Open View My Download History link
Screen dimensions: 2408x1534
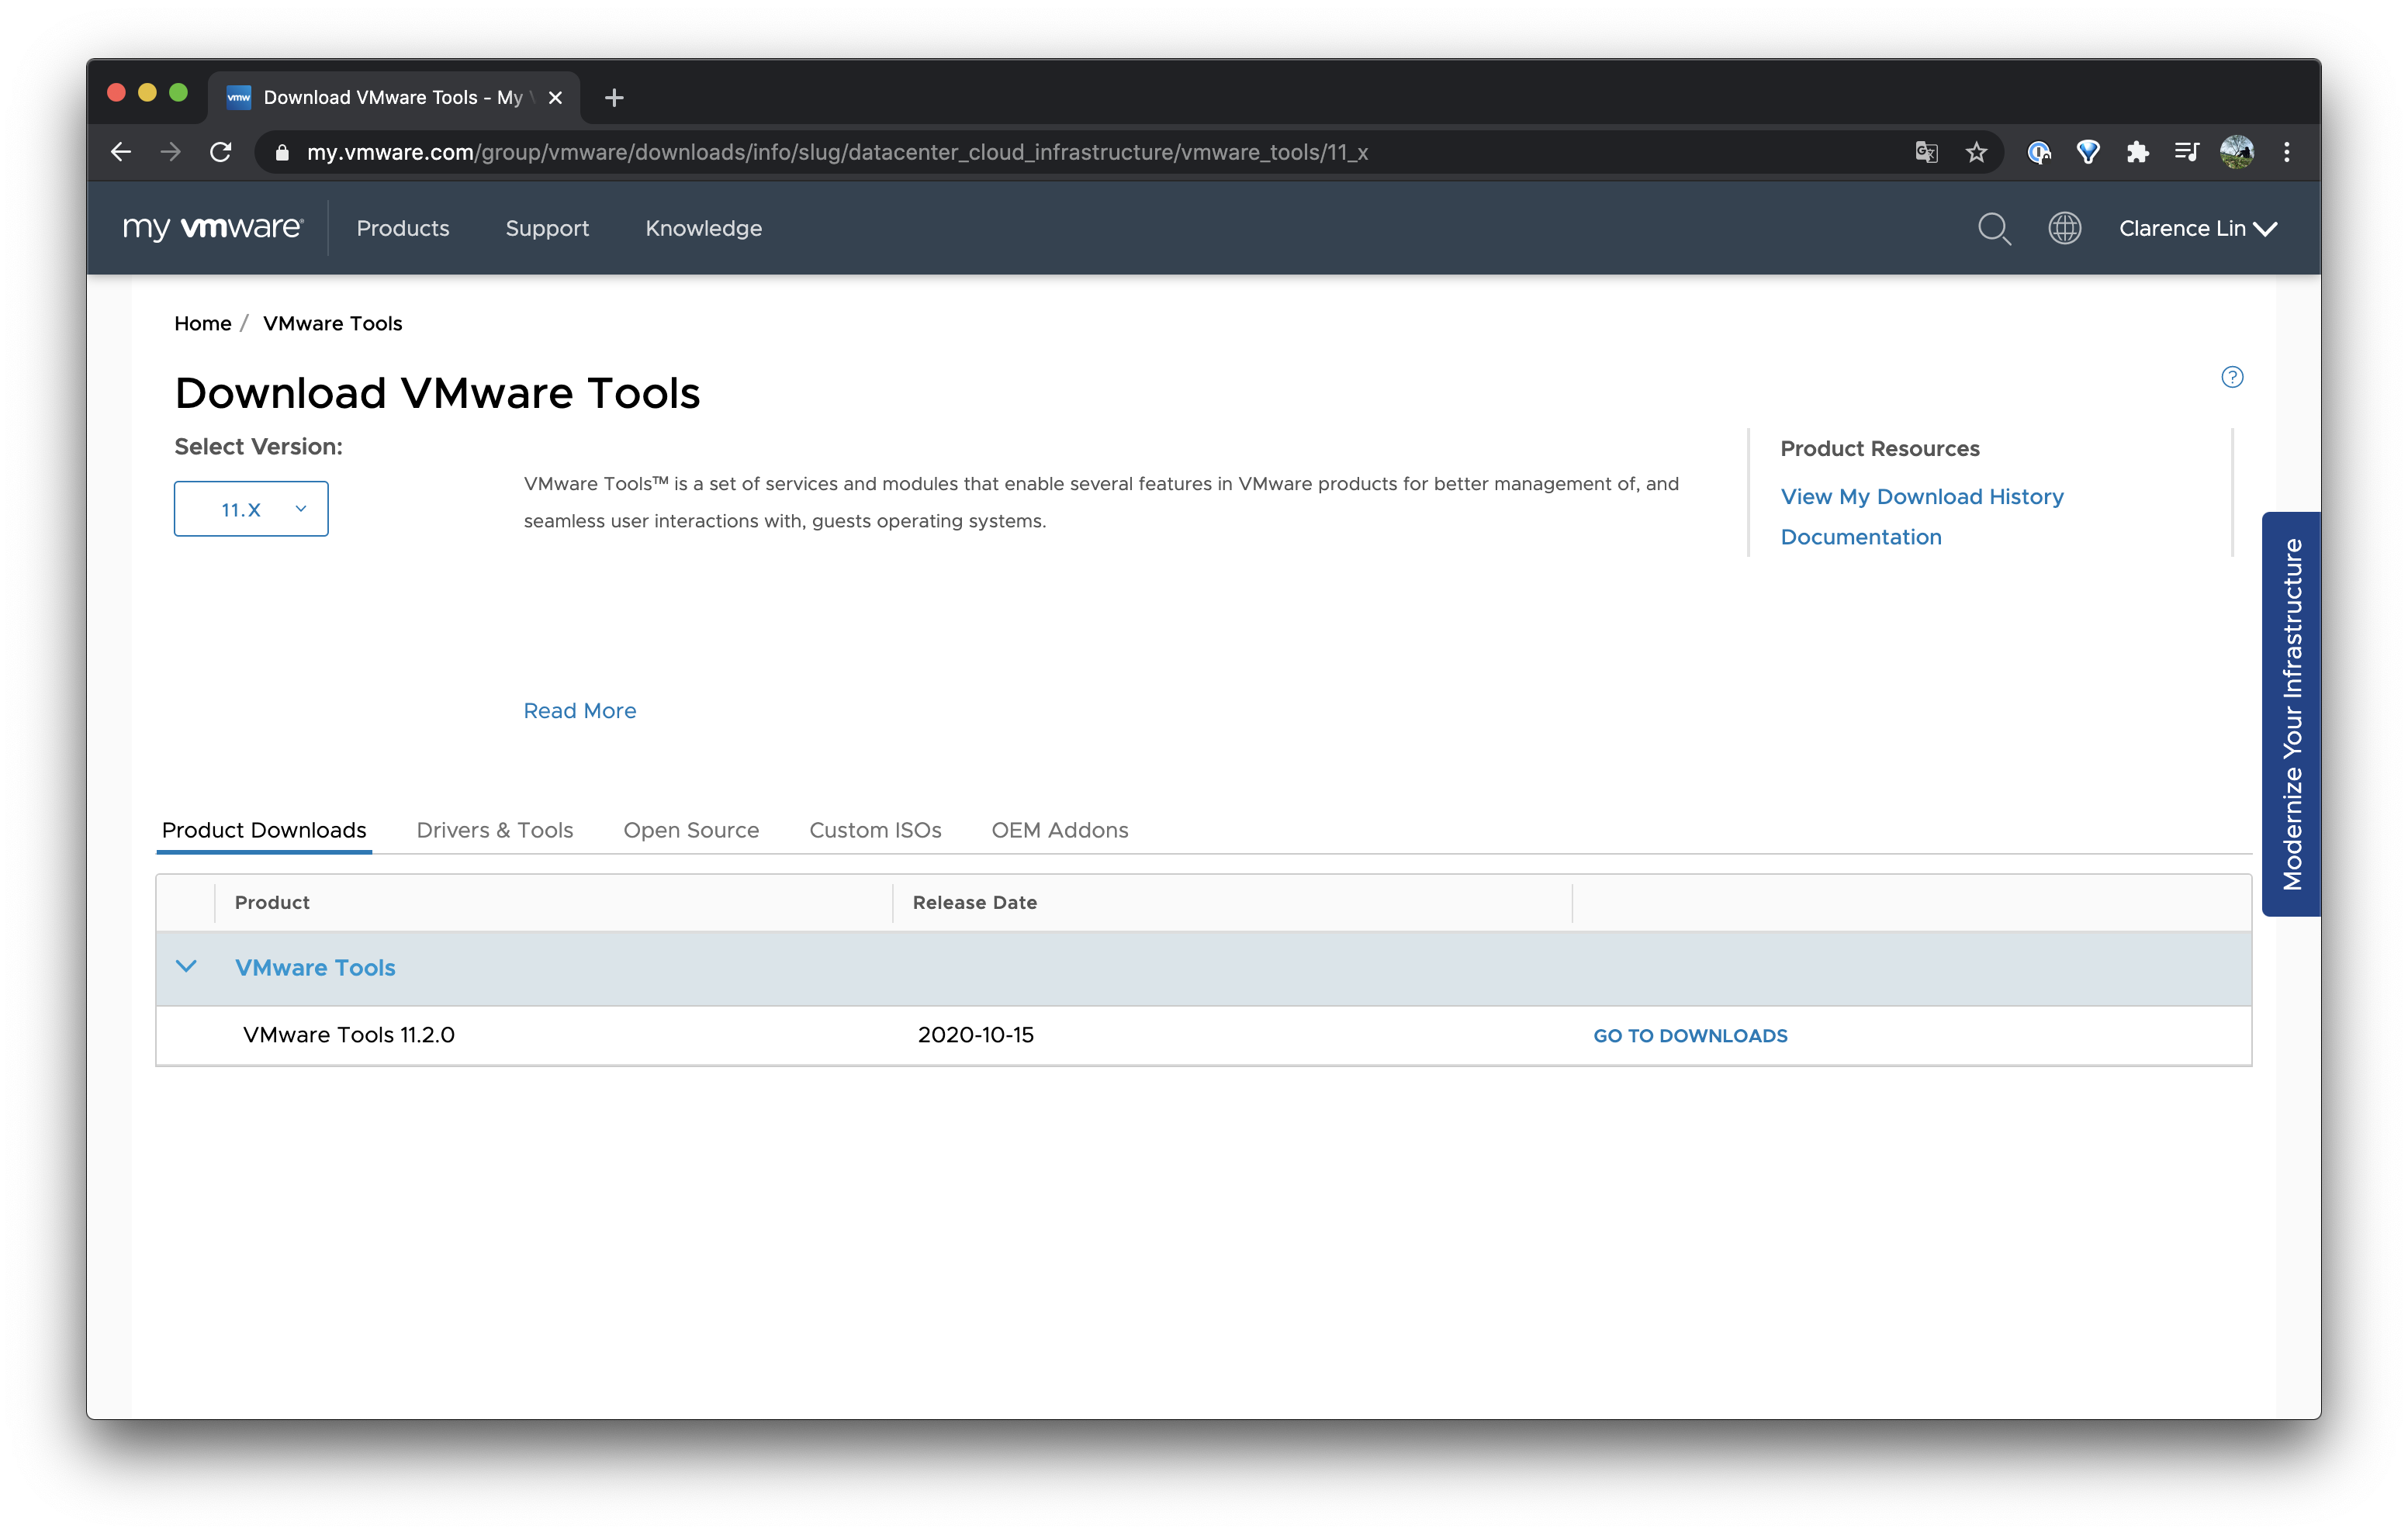pos(1922,497)
